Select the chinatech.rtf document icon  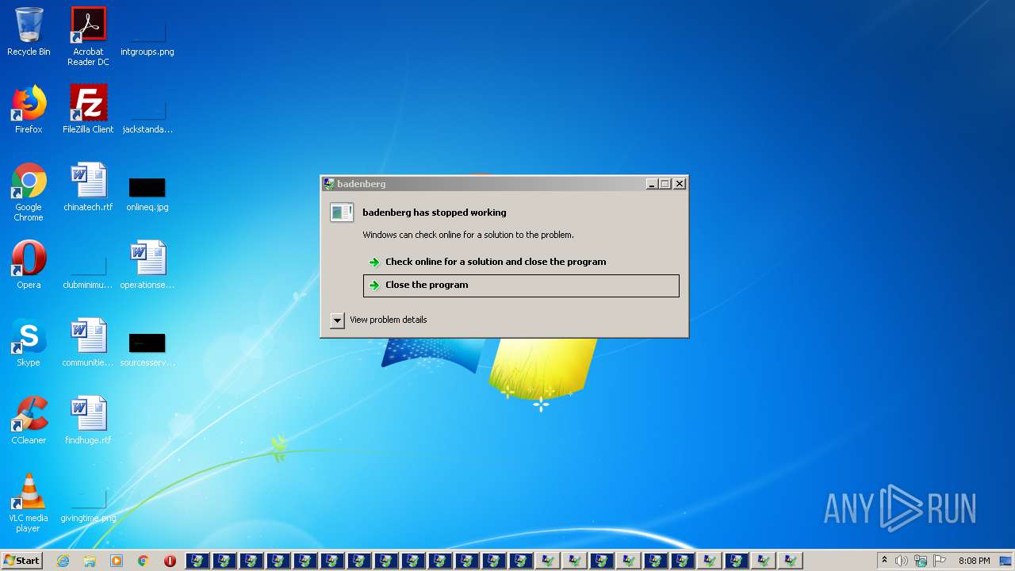(88, 188)
